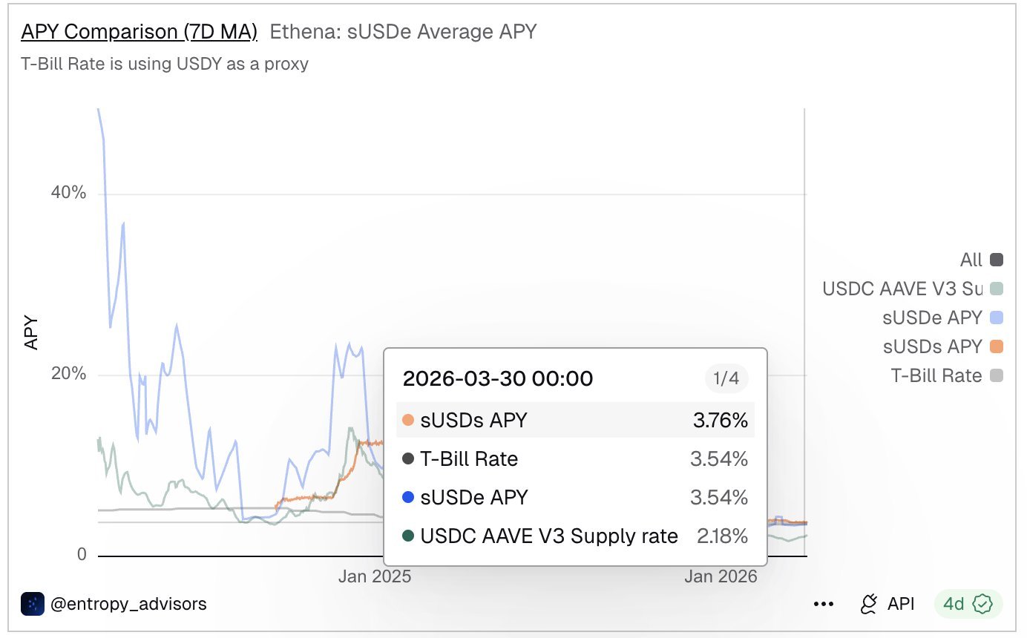Viewport: 1027px width, 638px height.
Task: Open the three-dot more options menu
Action: click(824, 604)
